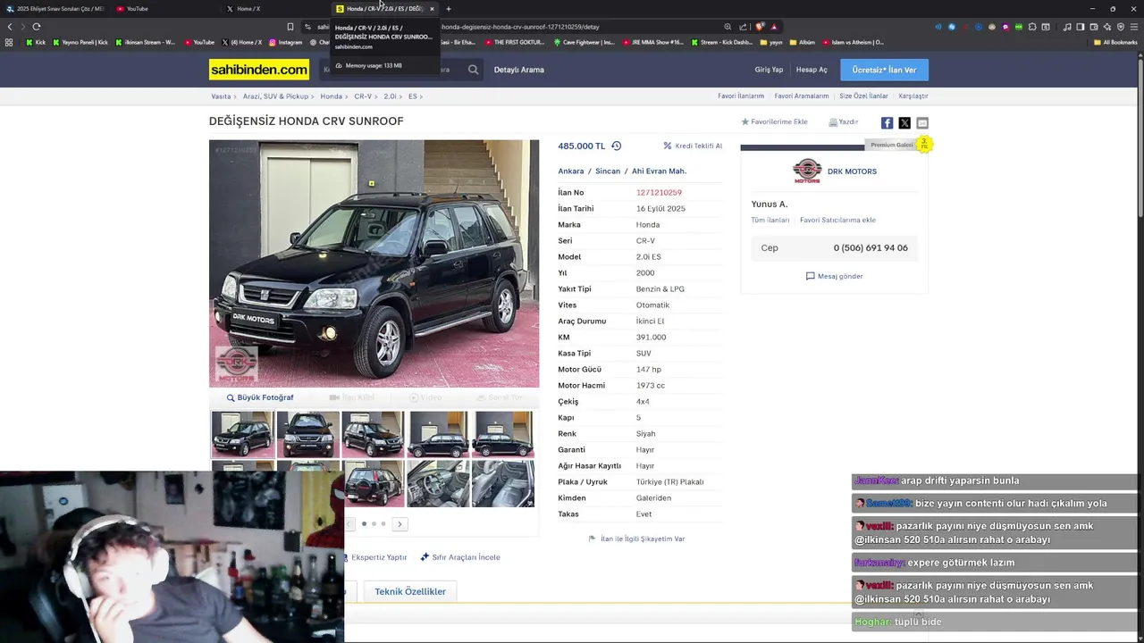Click the sahibinden.com logo

259,70
